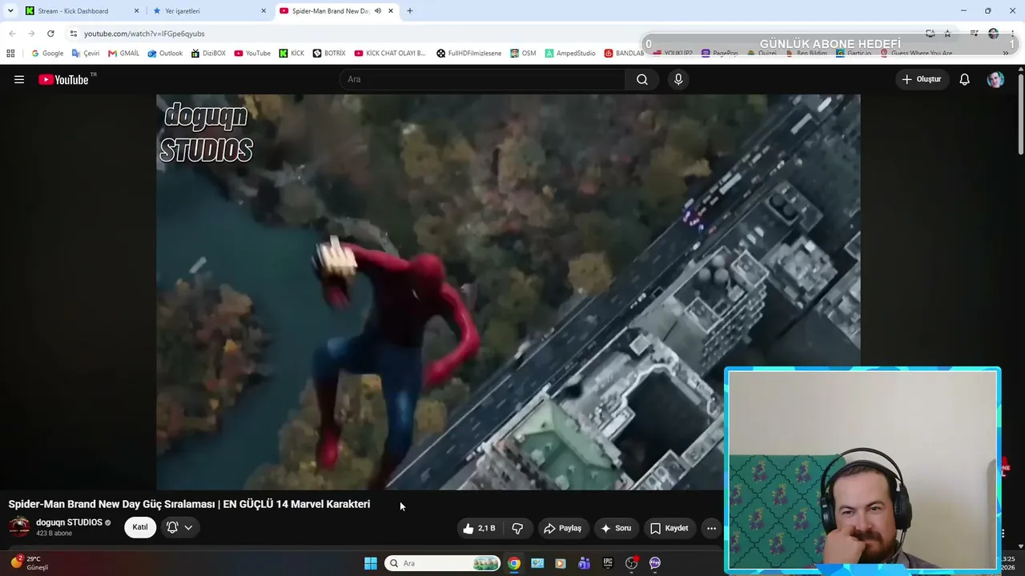This screenshot has width=1025, height=576.
Task: Click the Katıl join button
Action: click(x=140, y=527)
